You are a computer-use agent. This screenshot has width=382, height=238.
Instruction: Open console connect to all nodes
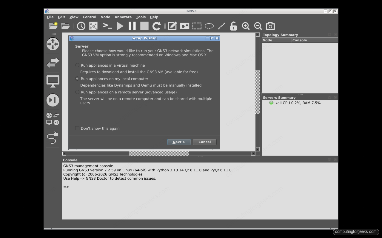[x=108, y=26]
